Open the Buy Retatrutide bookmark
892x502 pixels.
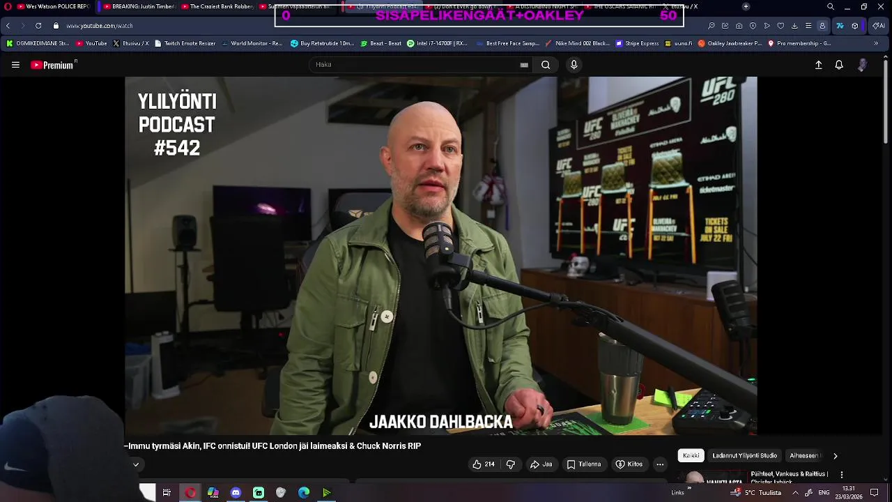click(323, 43)
